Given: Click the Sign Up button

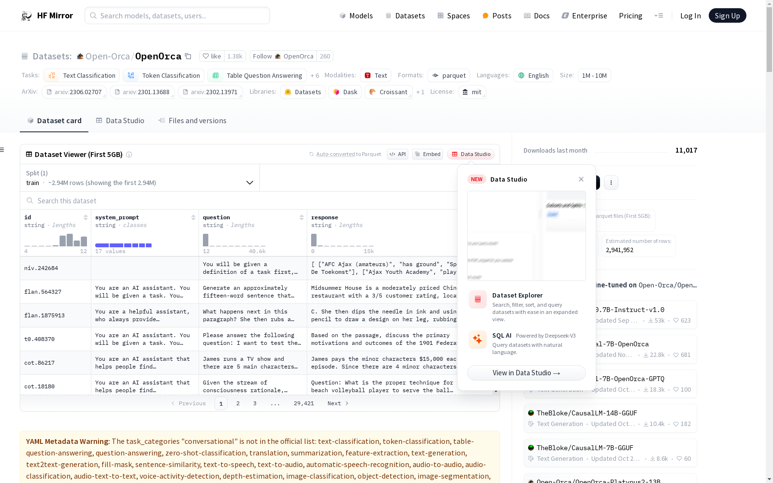Looking at the screenshot, I should tap(727, 15).
